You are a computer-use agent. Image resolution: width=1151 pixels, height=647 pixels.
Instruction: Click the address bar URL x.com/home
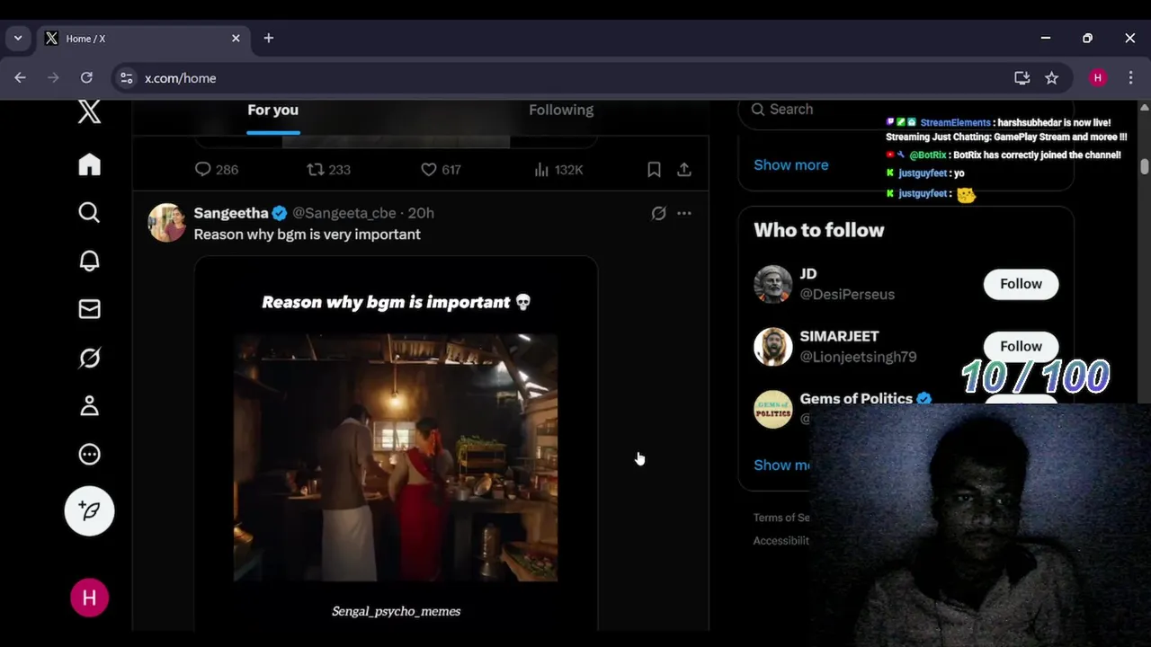click(x=180, y=78)
